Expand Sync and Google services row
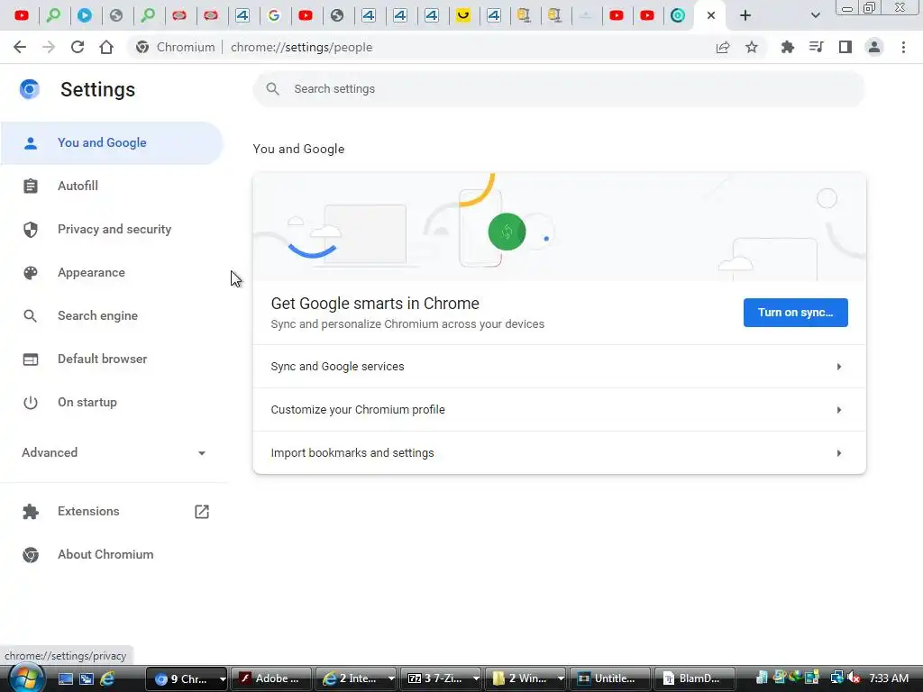923x692 pixels. click(559, 367)
